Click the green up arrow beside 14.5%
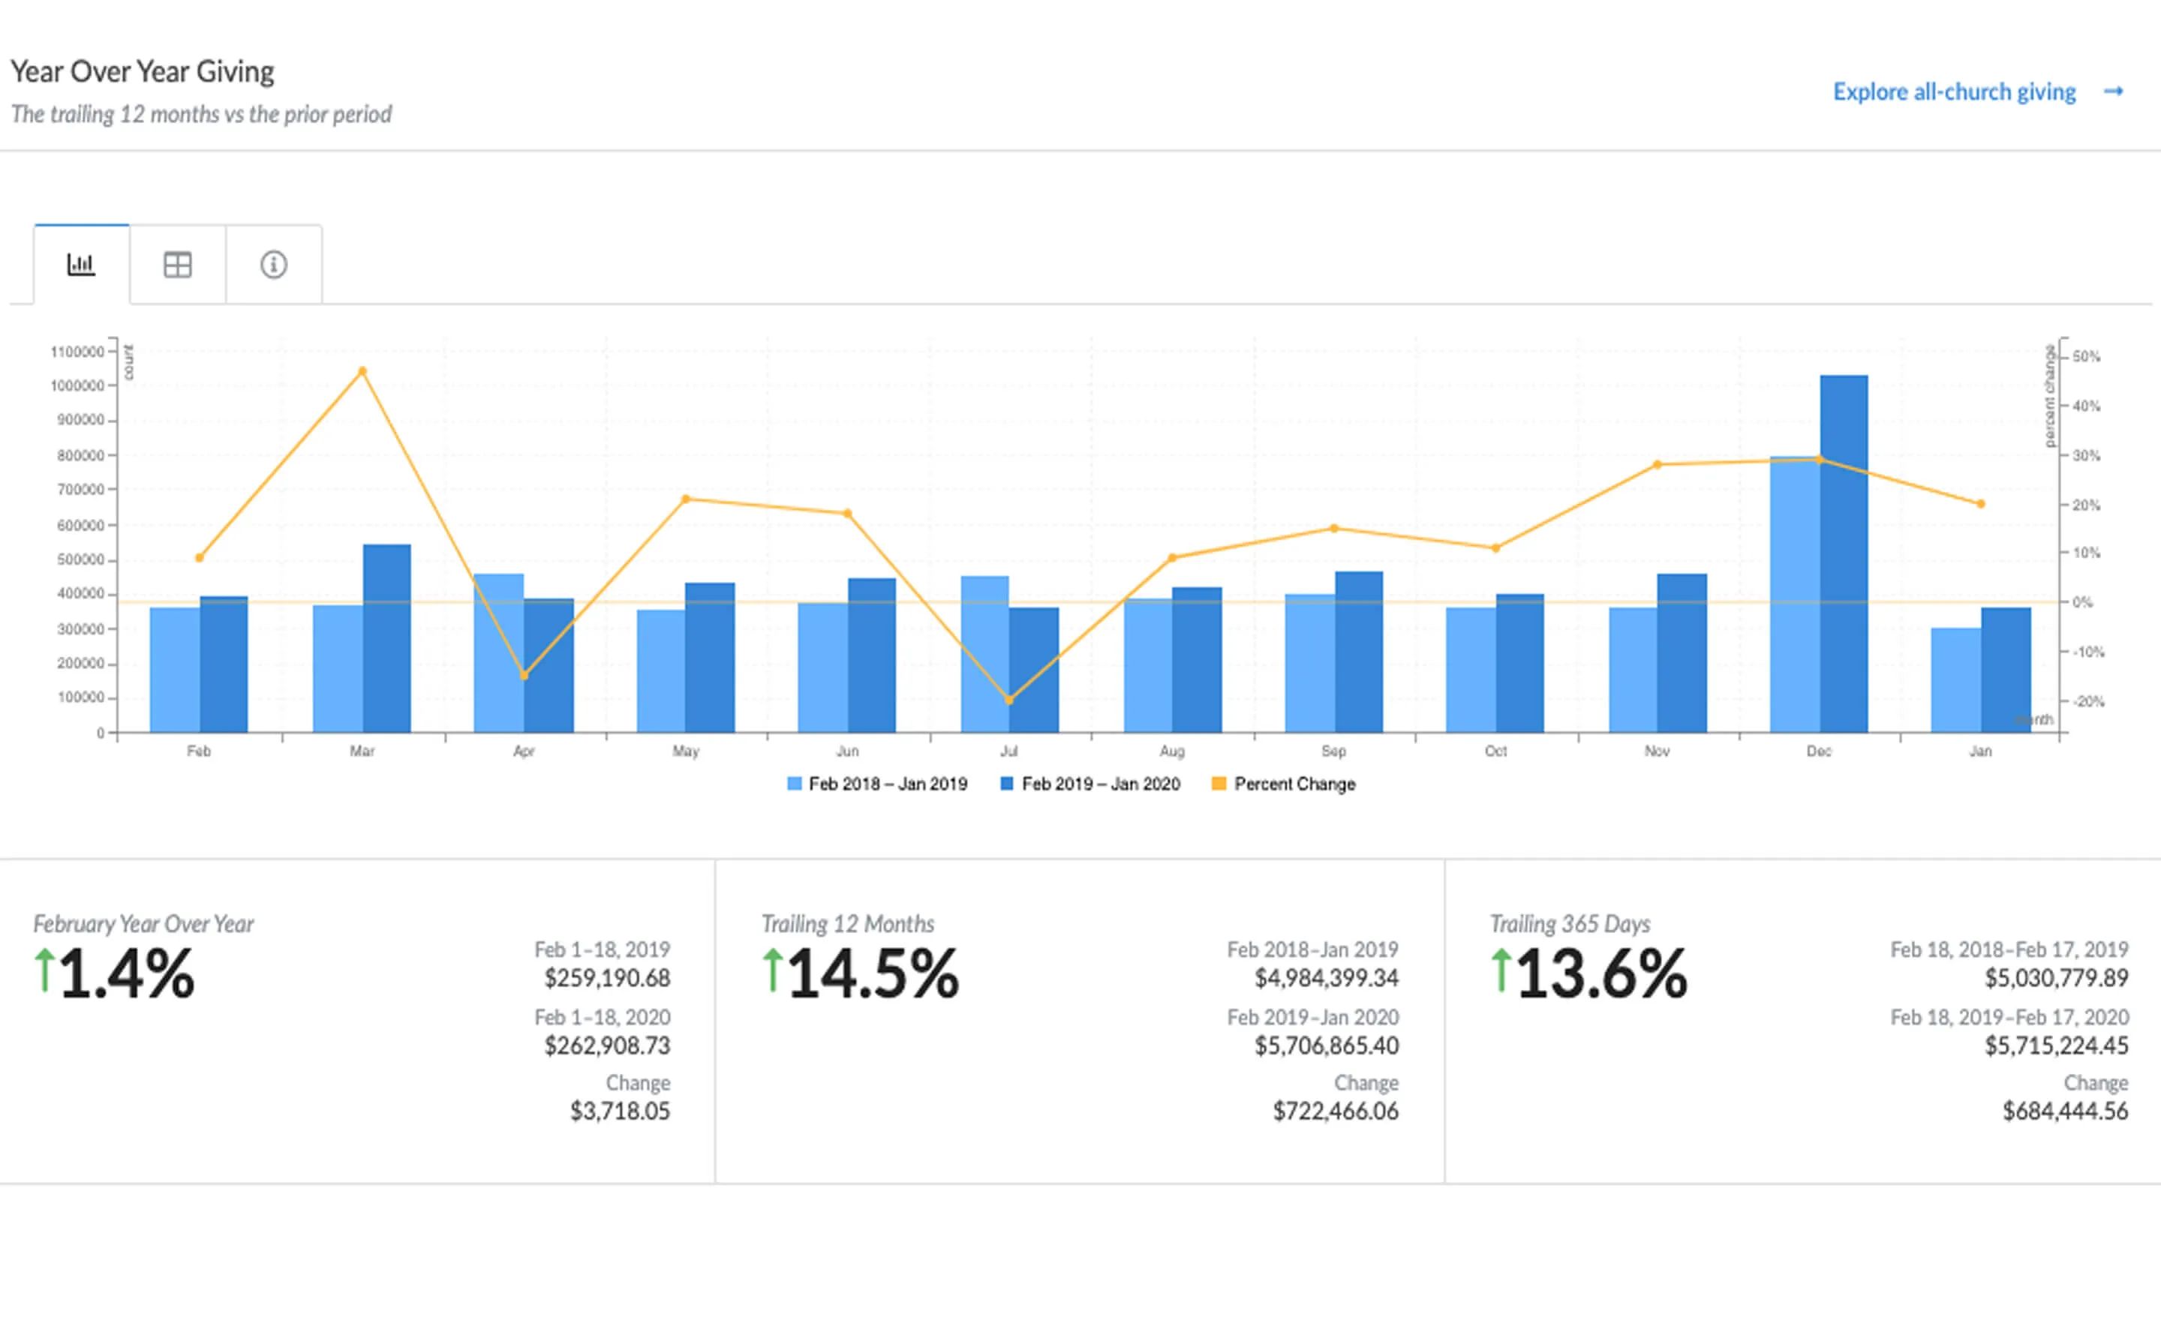This screenshot has height=1320, width=2161. pyautogui.click(x=772, y=971)
